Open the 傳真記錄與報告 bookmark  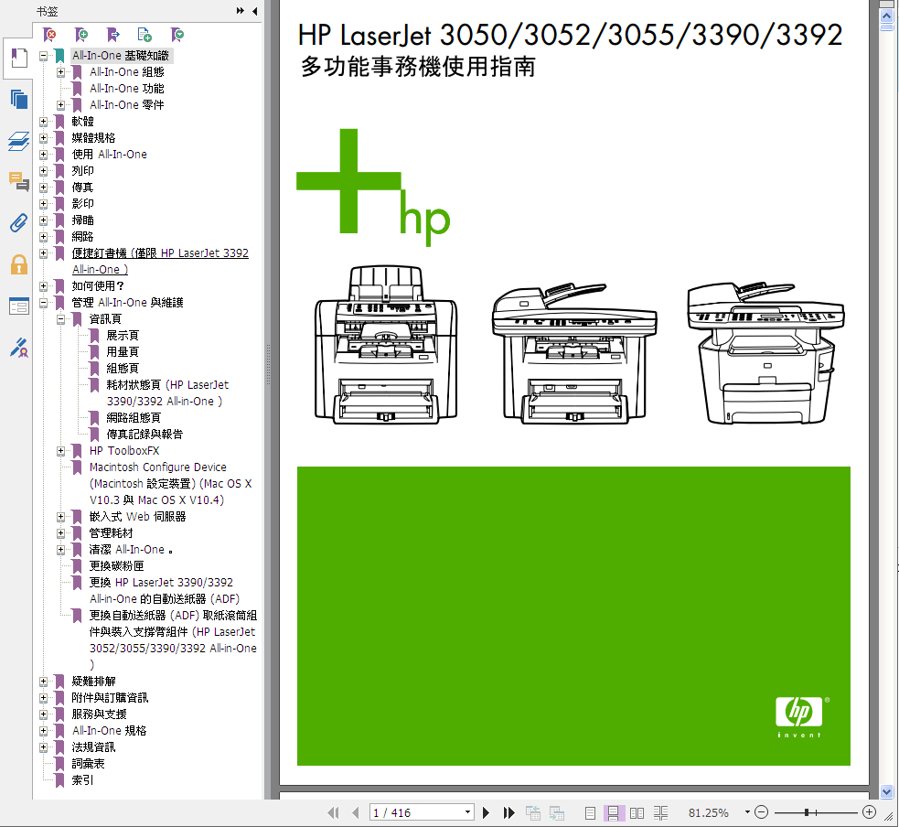click(144, 435)
